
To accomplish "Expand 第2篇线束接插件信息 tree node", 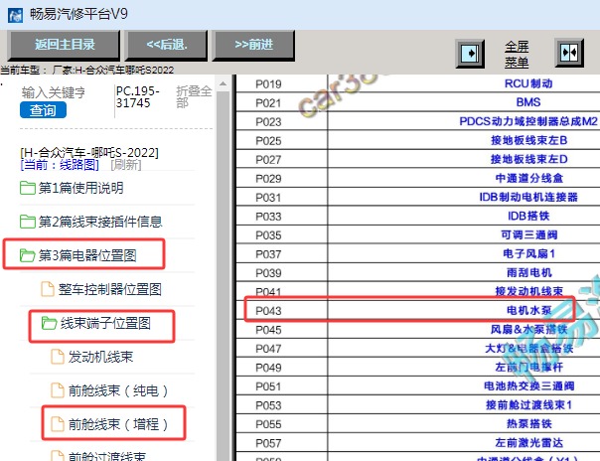I will tap(100, 222).
